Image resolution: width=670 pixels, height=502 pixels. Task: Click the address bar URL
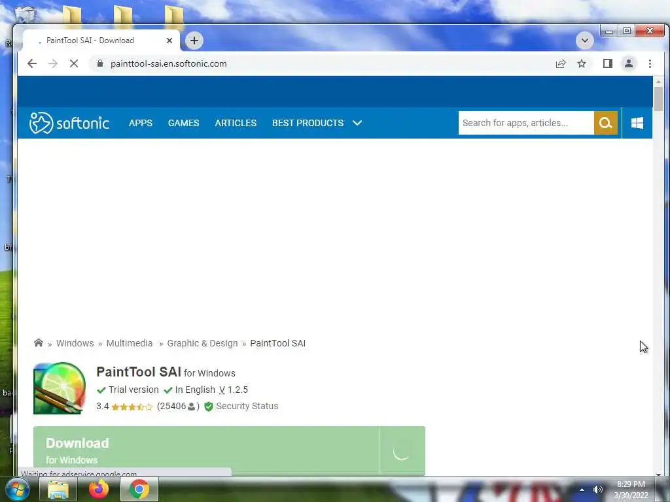coord(168,63)
